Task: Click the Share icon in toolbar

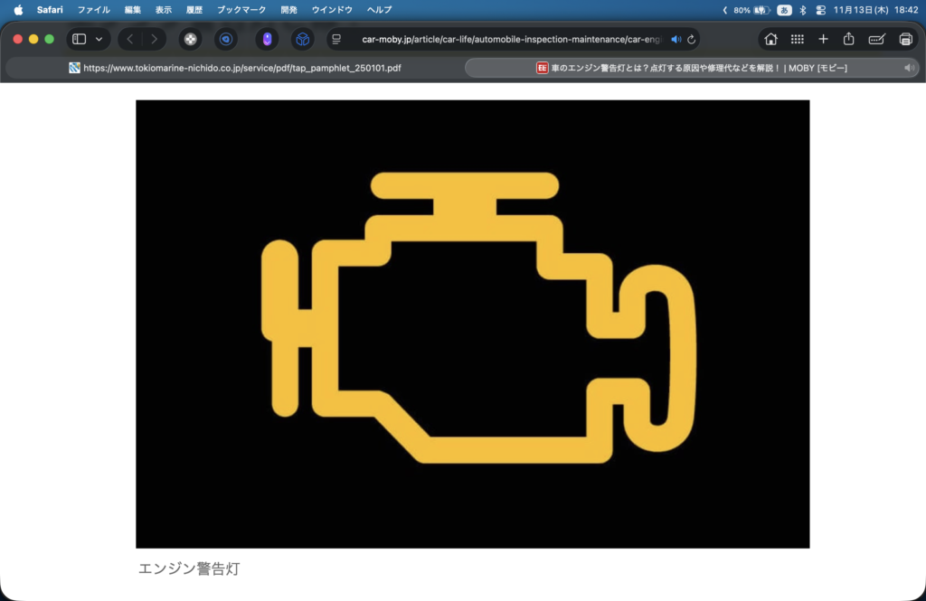Action: [848, 39]
